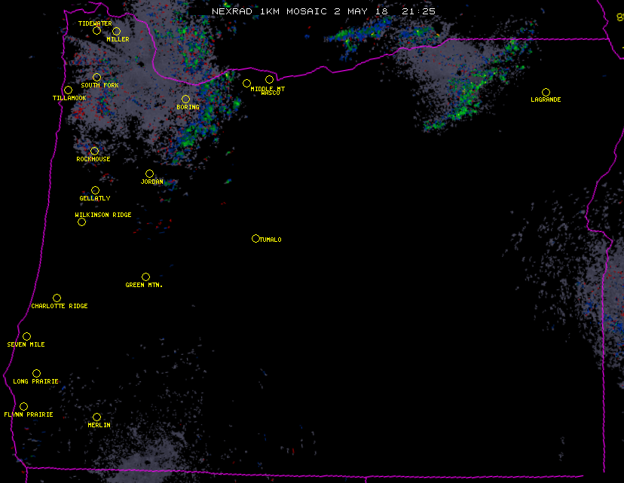Select the Green Mtn. station marker

coord(145,277)
